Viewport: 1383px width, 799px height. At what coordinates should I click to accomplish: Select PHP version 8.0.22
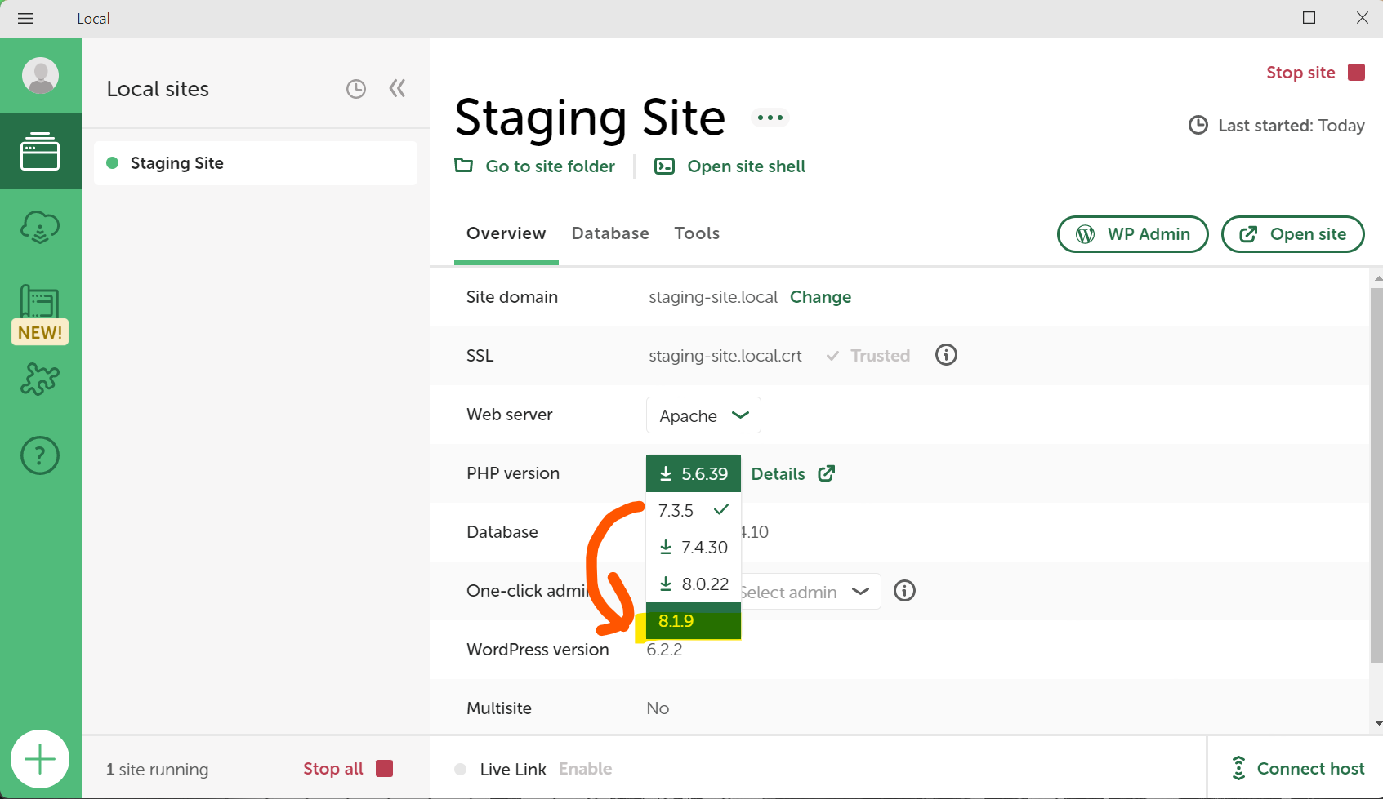coord(694,584)
